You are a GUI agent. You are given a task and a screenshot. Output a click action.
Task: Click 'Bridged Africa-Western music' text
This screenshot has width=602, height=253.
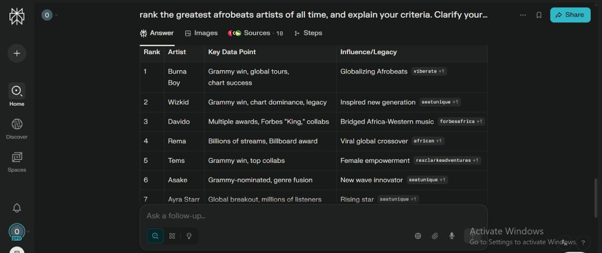click(x=387, y=122)
